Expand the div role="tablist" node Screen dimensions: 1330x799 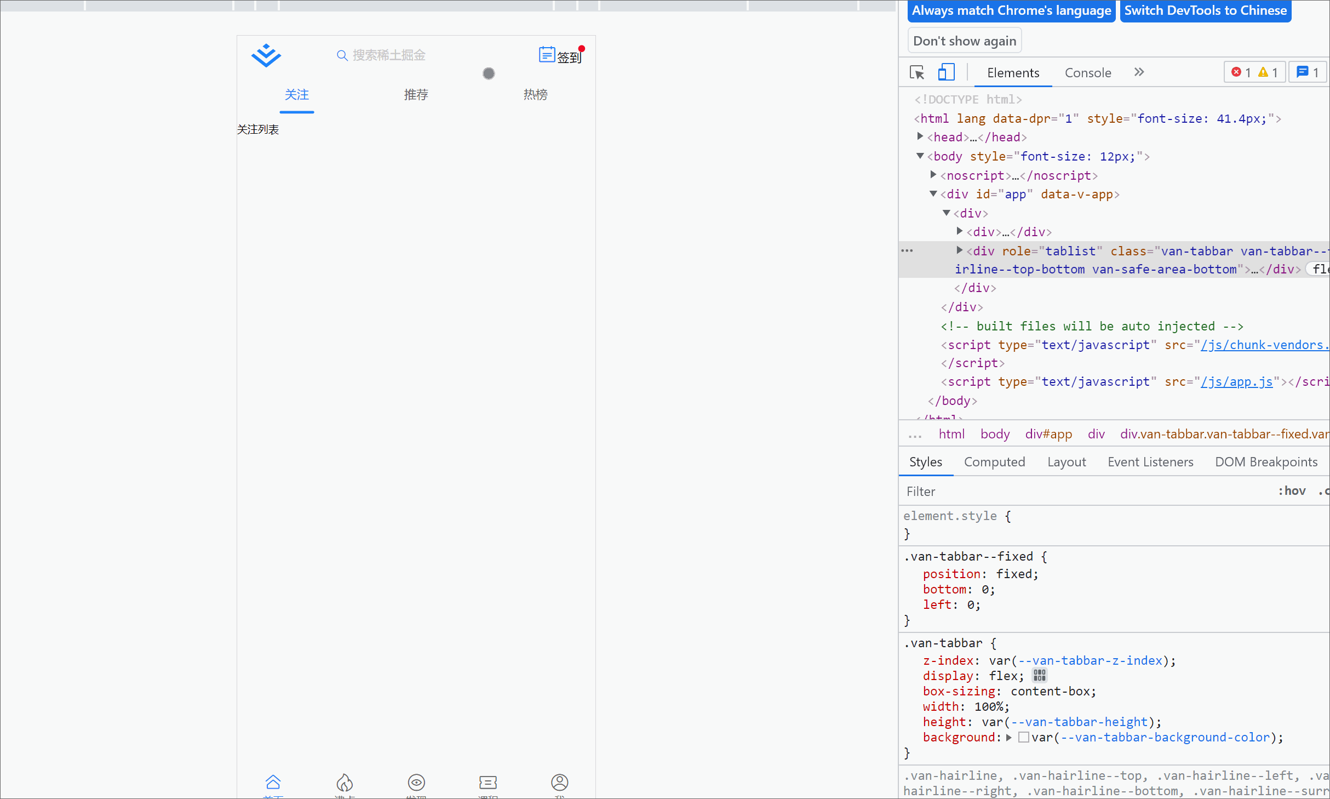tap(960, 250)
